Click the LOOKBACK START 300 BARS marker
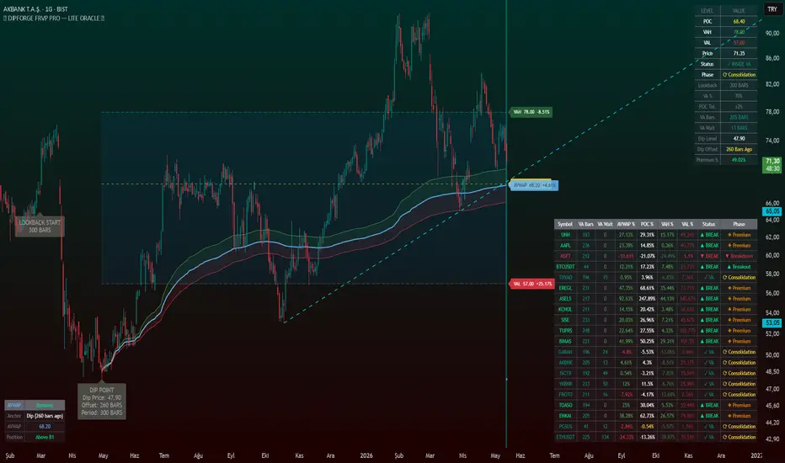Viewport: 785px width, 463px height. coord(40,226)
